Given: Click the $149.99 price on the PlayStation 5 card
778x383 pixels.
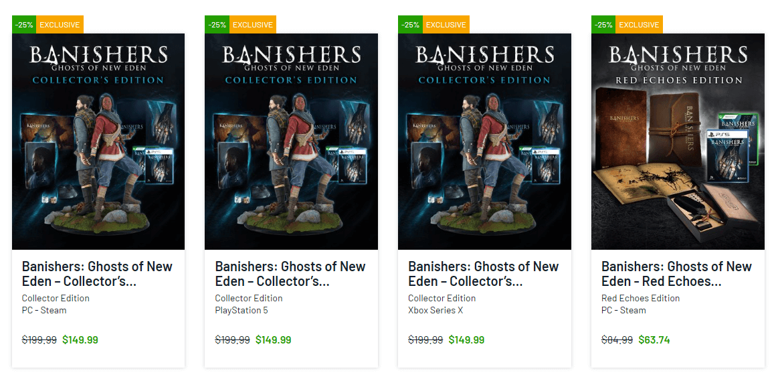Looking at the screenshot, I should coord(273,339).
